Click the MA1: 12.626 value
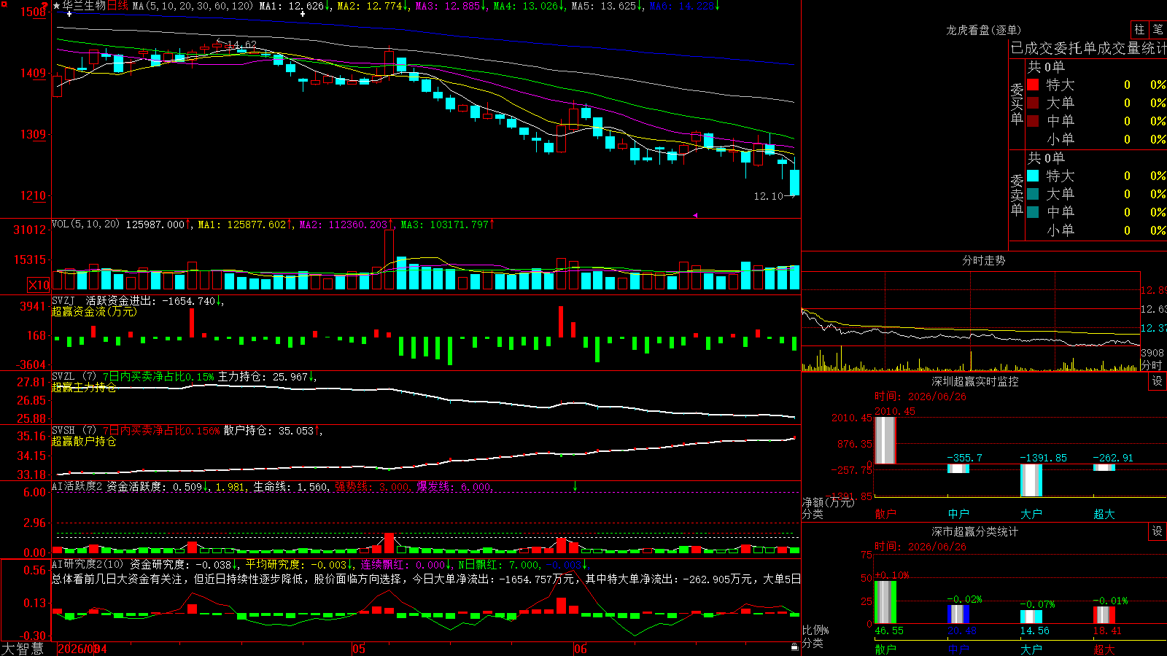This screenshot has height=656, width=1167. pos(292,6)
